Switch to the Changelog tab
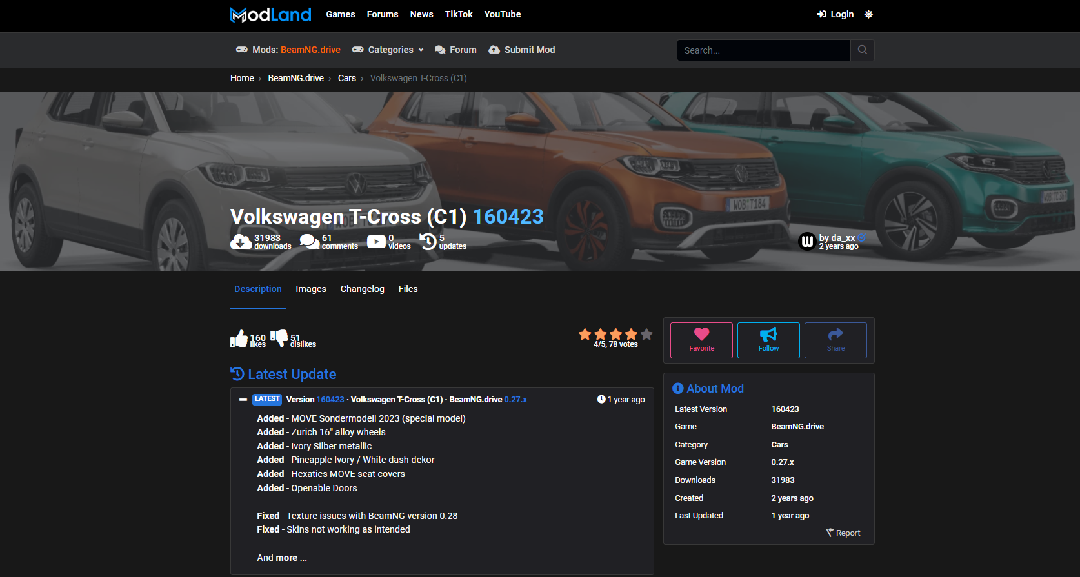Image resolution: width=1080 pixels, height=577 pixels. coord(363,289)
